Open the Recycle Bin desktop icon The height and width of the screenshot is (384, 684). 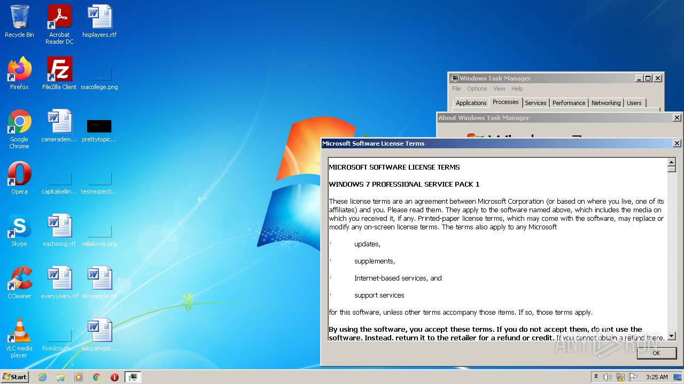tap(19, 21)
